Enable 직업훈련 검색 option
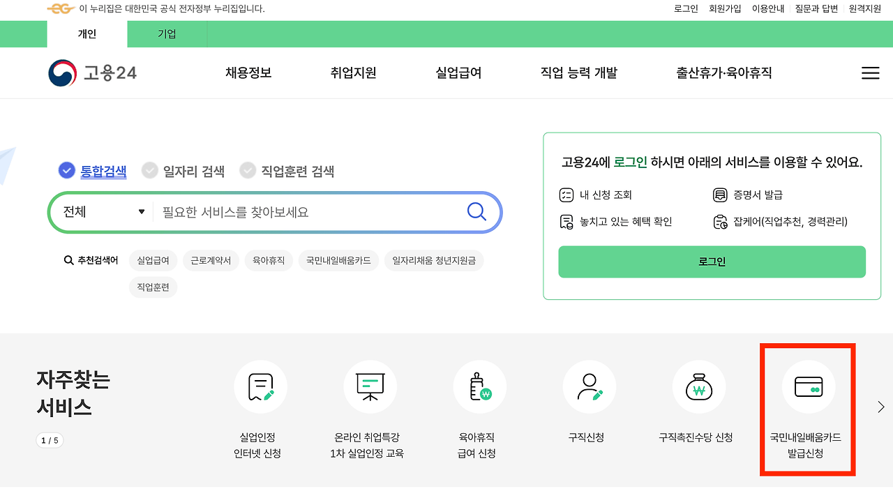 coord(248,170)
